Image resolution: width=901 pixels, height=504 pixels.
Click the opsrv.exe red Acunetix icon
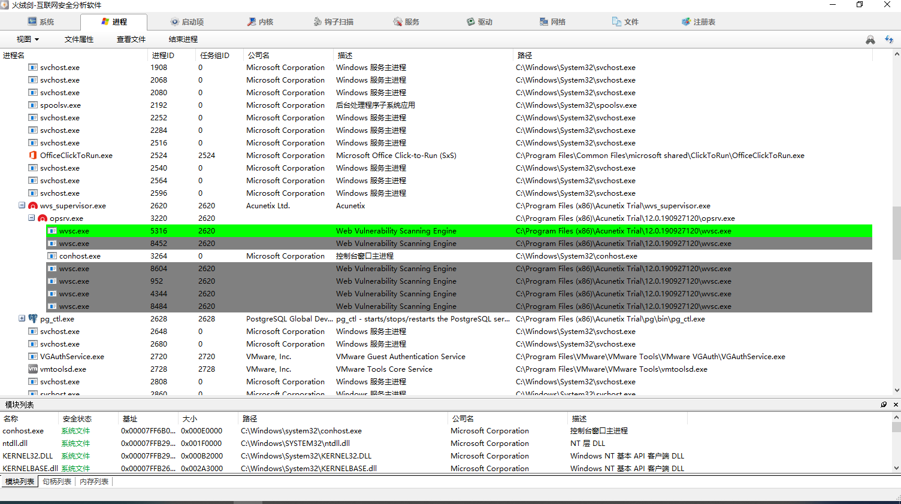(x=43, y=218)
